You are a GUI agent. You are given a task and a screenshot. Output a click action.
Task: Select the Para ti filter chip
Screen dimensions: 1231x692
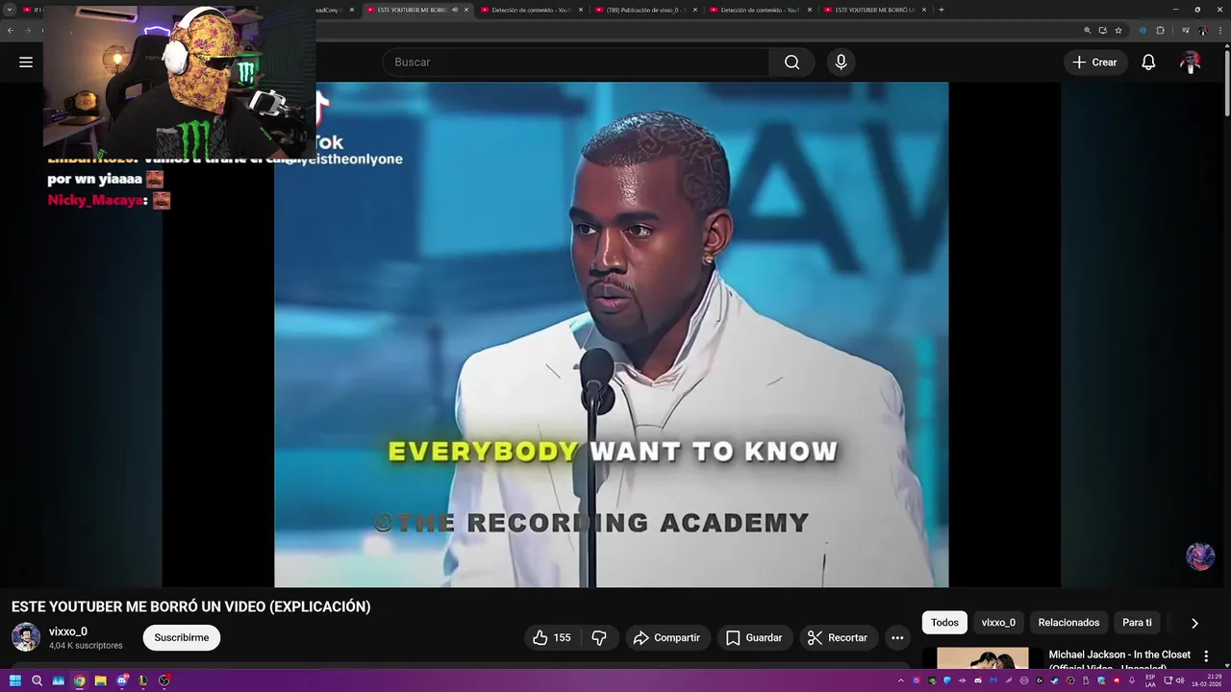1137,623
